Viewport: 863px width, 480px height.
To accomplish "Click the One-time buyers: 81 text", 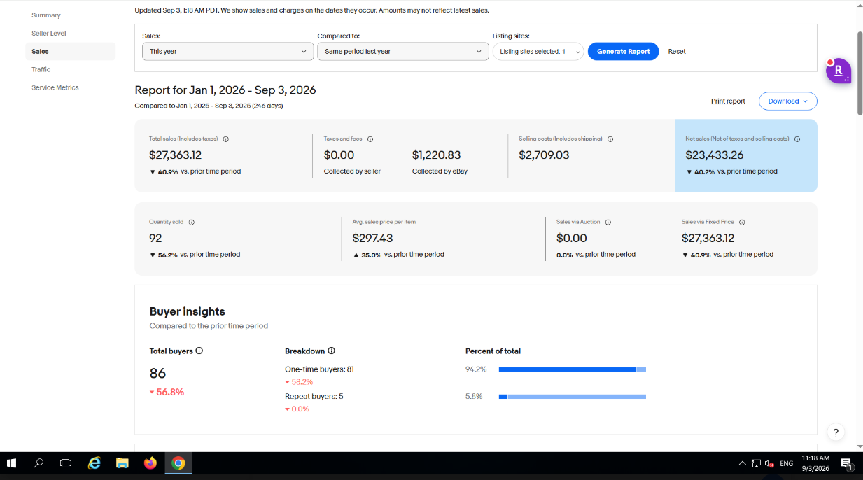I will coord(319,369).
